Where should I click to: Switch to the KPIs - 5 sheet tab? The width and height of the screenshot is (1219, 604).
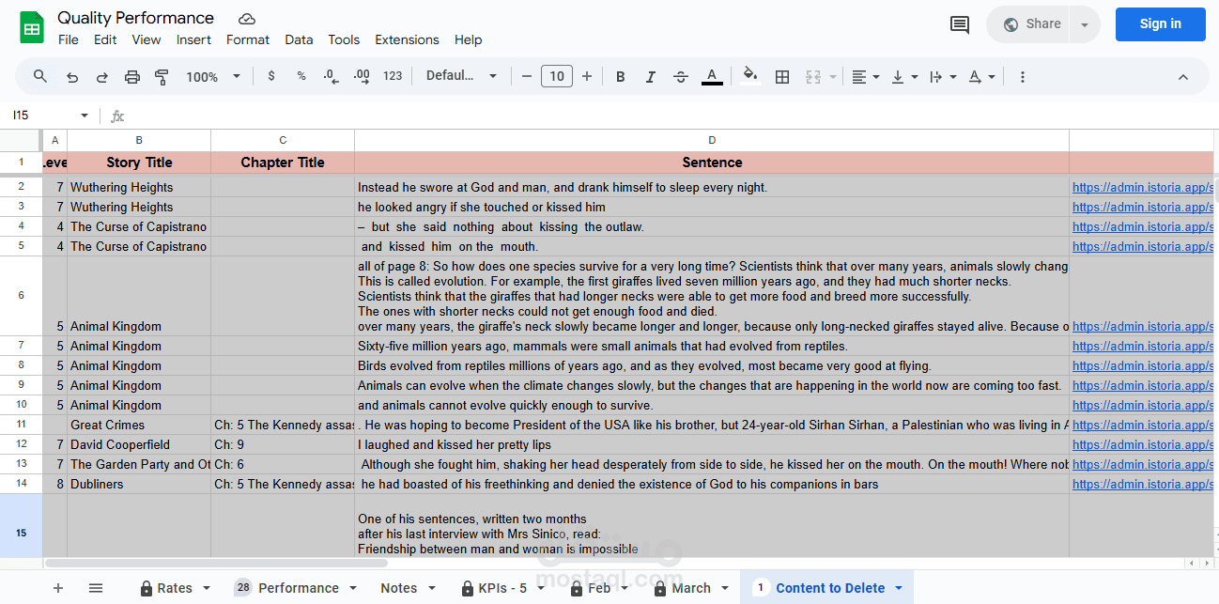point(504,588)
